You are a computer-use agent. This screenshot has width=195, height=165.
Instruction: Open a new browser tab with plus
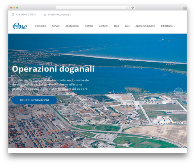click(185, 9)
